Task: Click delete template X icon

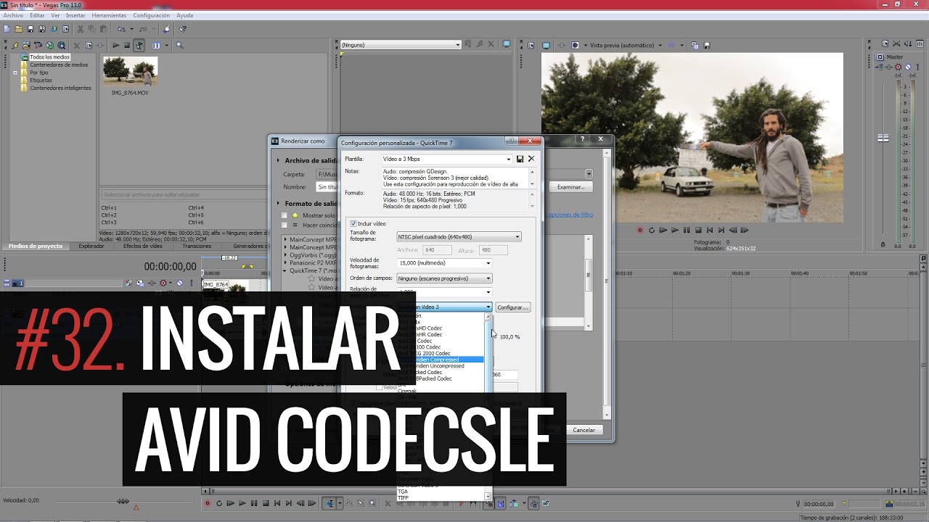Action: pos(531,159)
